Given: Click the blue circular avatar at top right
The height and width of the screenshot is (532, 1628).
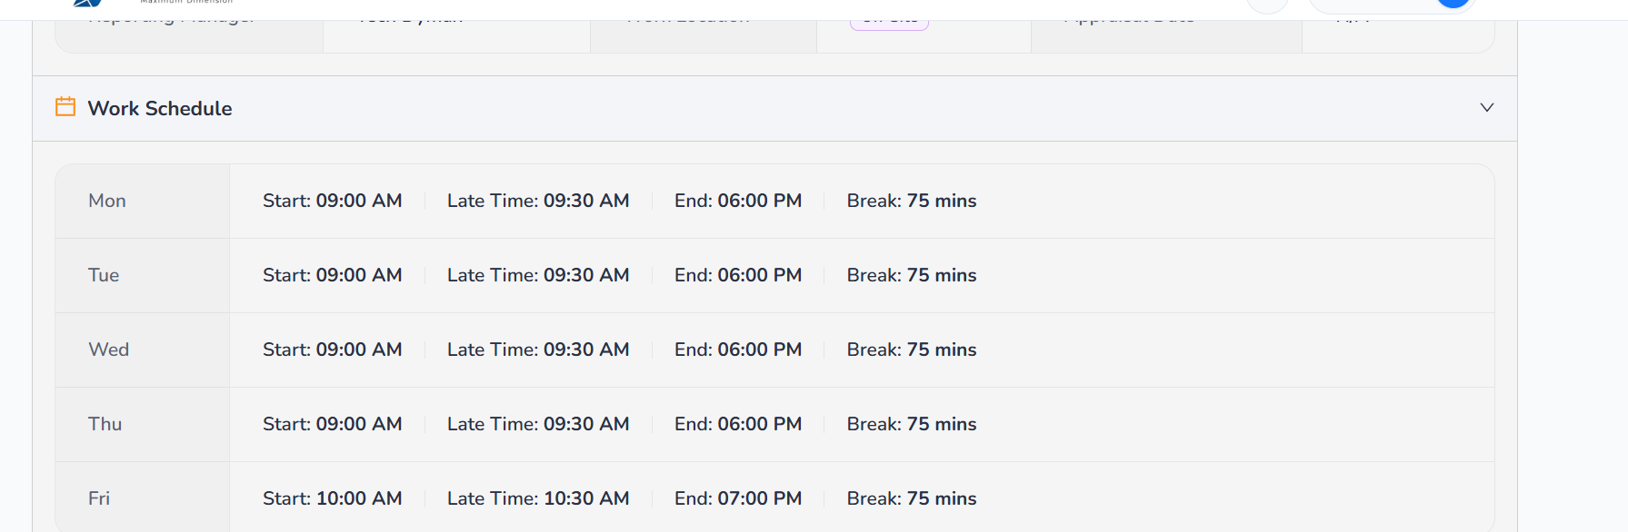Looking at the screenshot, I should [1453, 5].
